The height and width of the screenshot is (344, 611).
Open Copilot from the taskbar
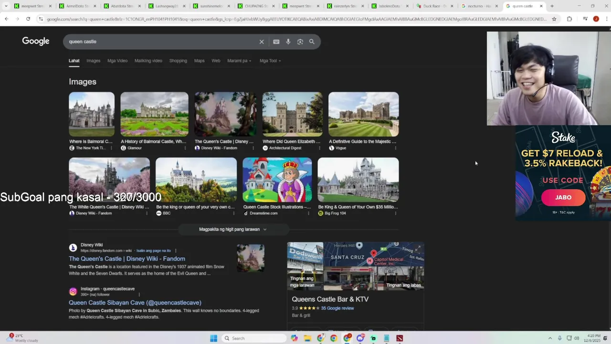pyautogui.click(x=294, y=338)
